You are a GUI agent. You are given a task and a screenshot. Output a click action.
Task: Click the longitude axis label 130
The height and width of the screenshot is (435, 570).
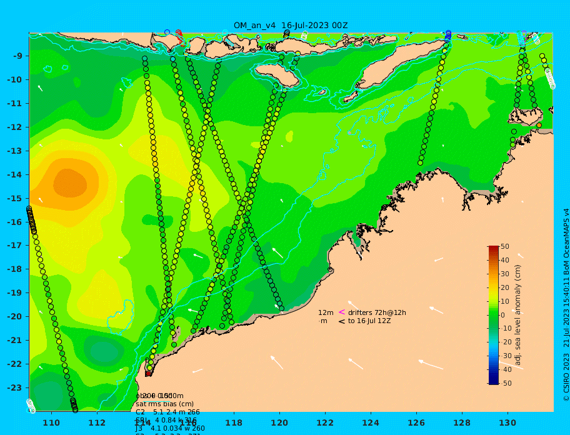(507, 423)
